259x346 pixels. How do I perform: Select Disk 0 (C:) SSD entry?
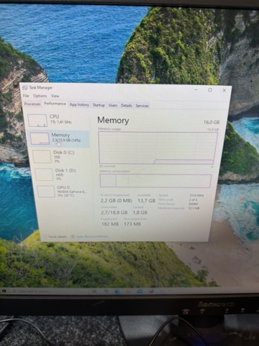coord(60,156)
